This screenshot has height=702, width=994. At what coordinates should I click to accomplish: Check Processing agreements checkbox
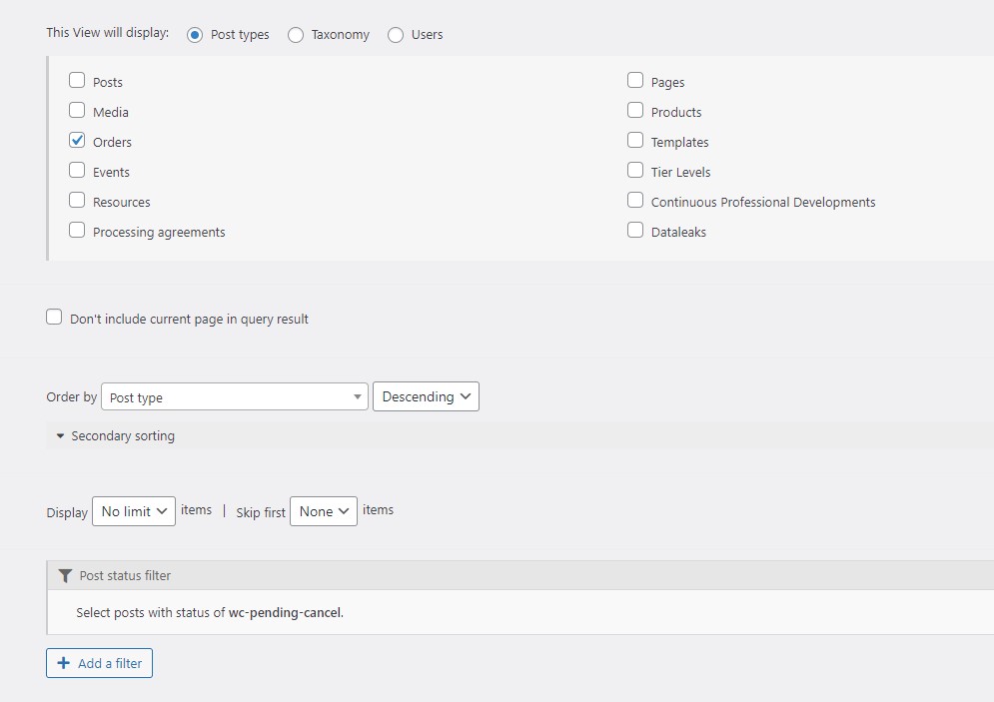click(x=77, y=230)
